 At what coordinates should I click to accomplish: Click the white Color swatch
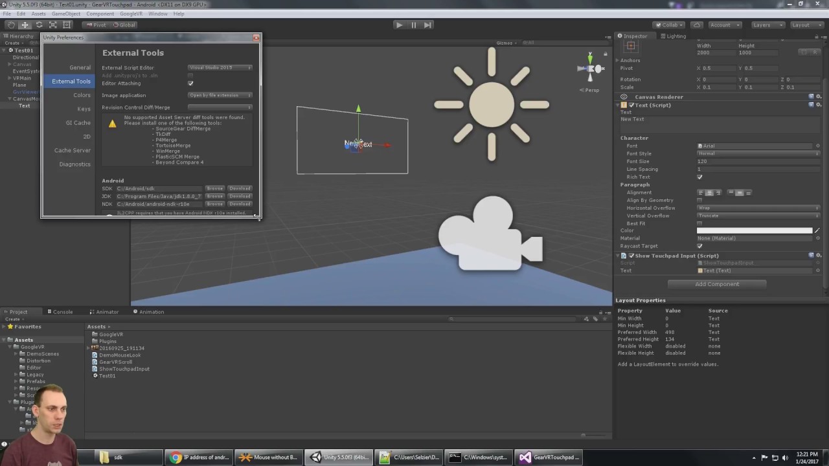pos(755,230)
